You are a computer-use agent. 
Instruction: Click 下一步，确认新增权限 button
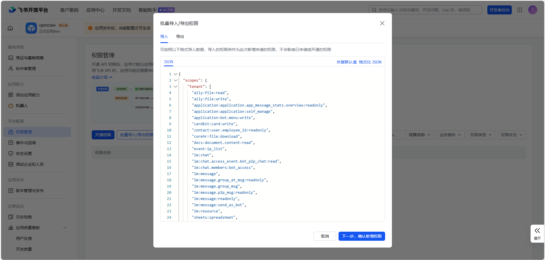(362, 236)
